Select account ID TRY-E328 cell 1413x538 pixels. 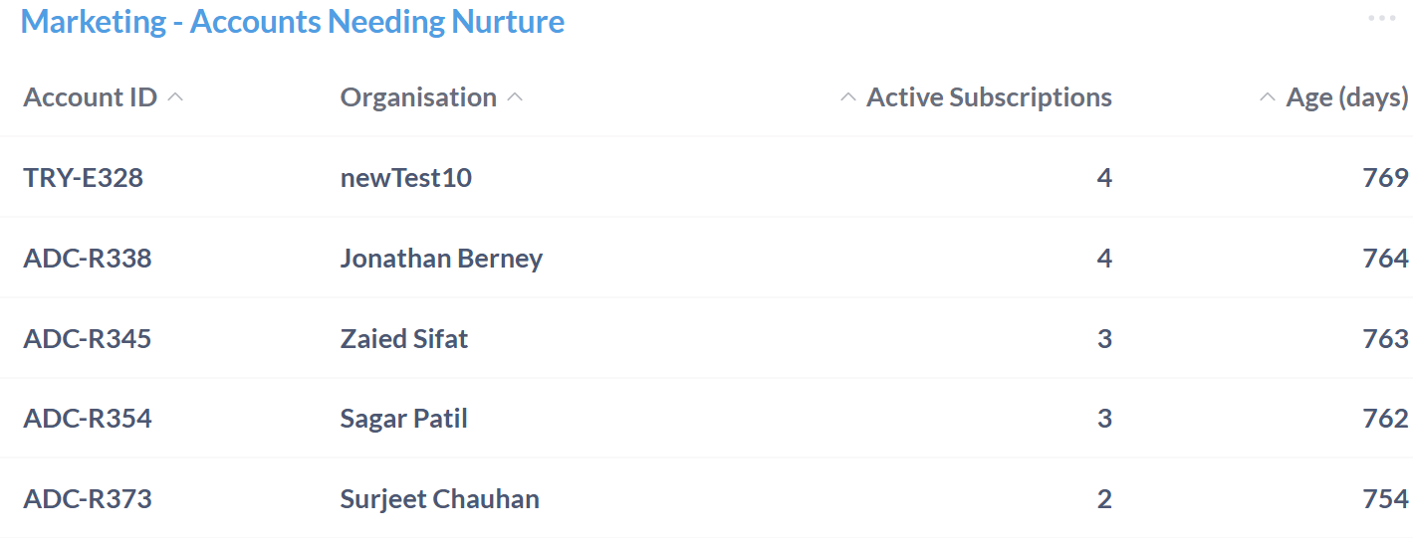tap(84, 178)
